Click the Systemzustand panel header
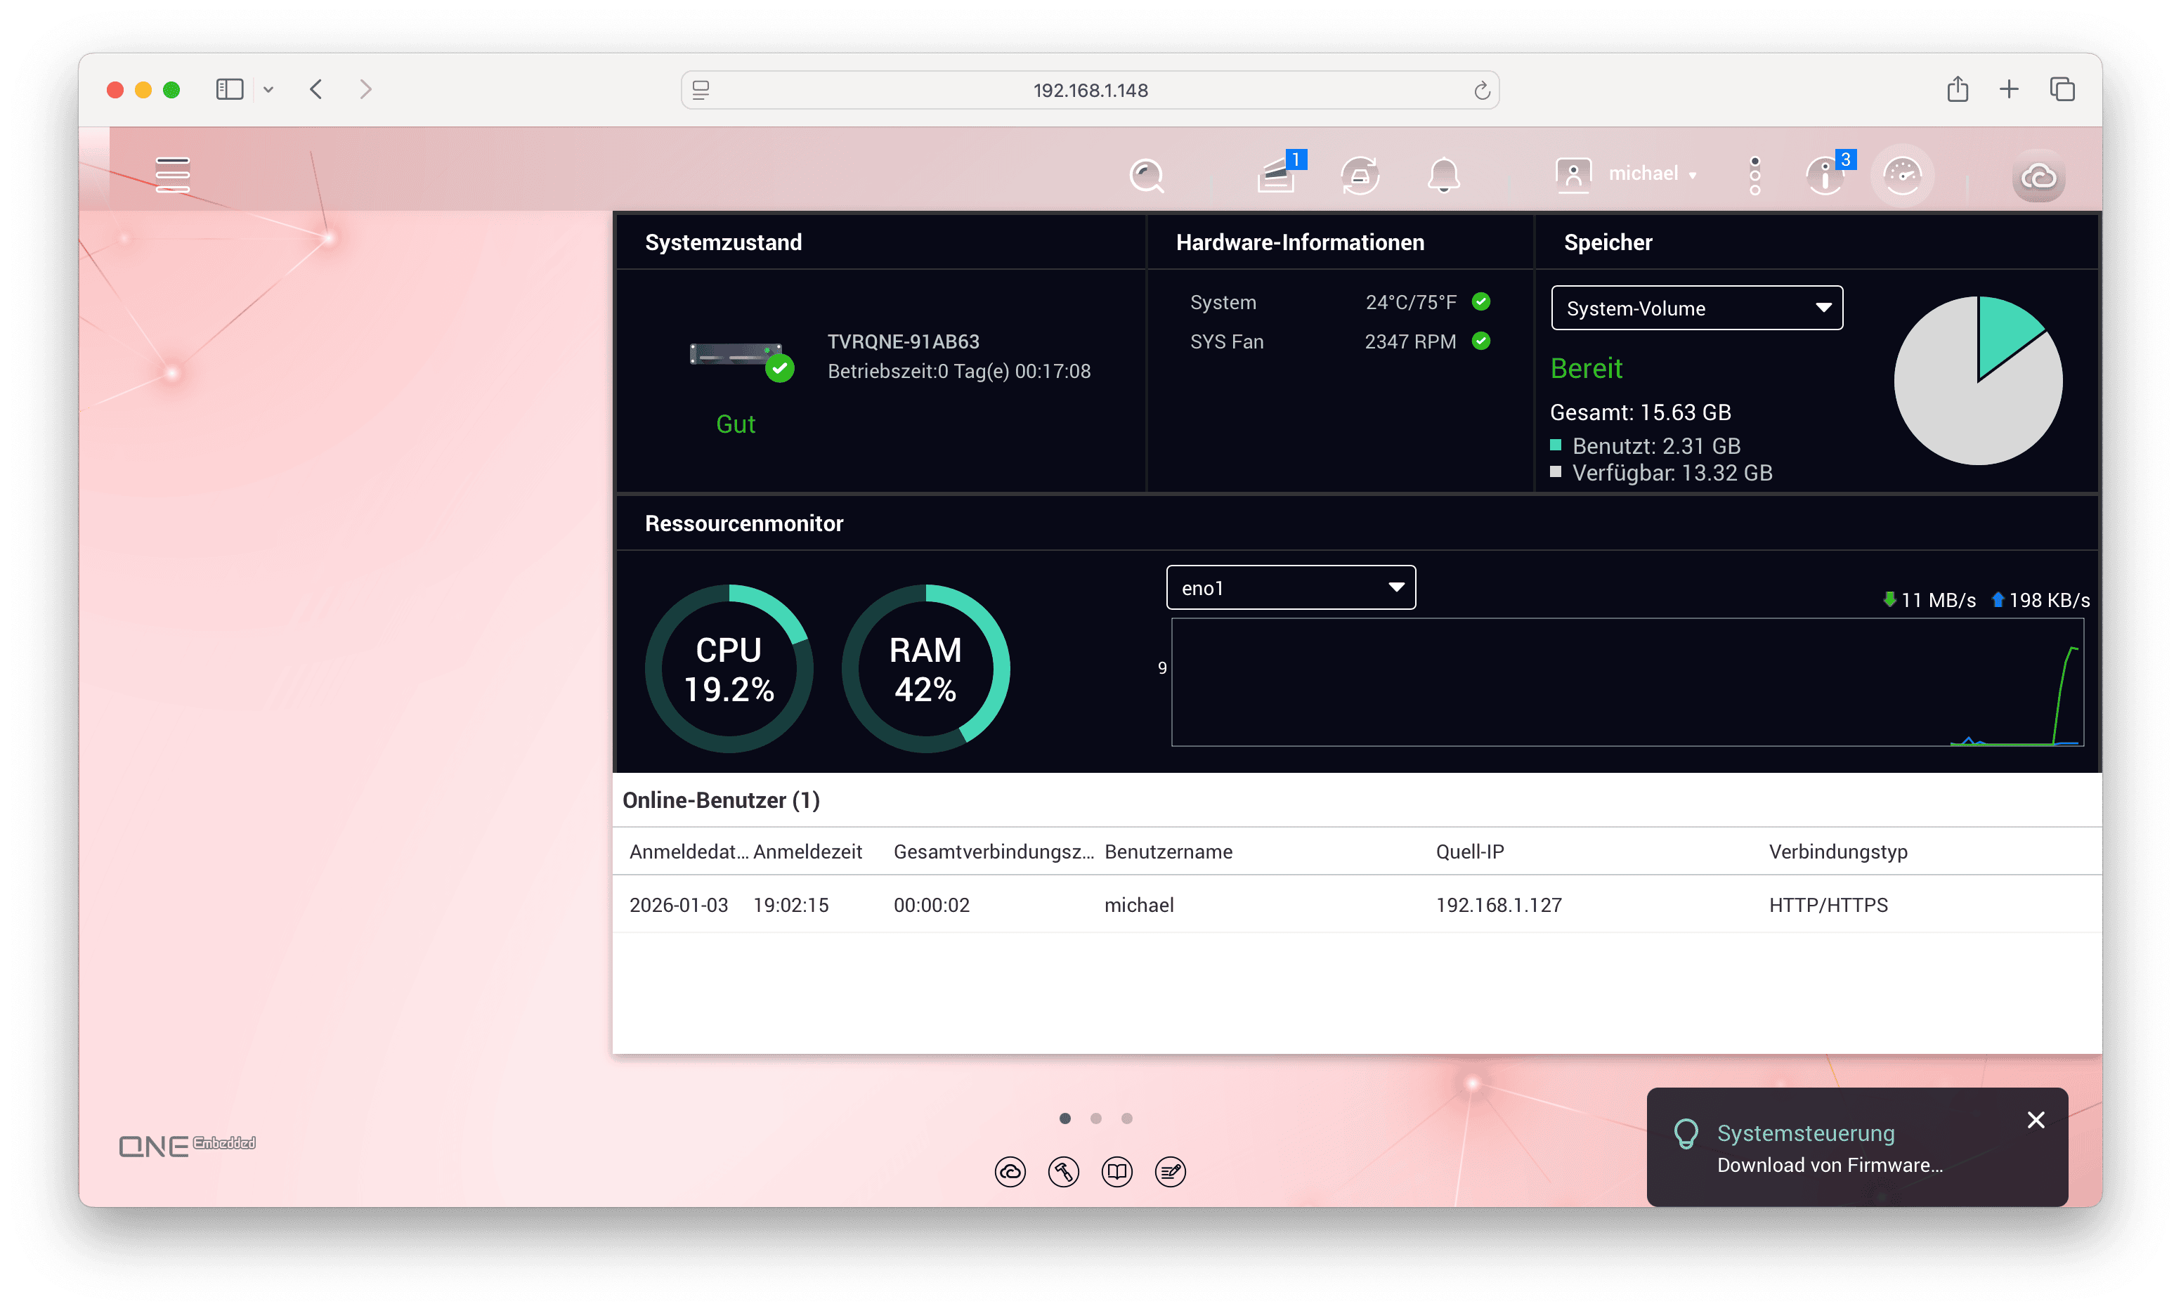 tap(722, 242)
